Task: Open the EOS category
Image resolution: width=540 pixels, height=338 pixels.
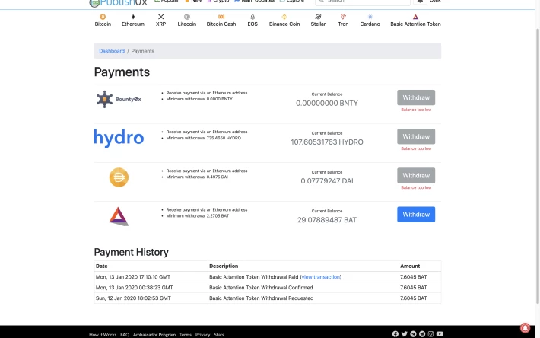Action: click(x=253, y=21)
